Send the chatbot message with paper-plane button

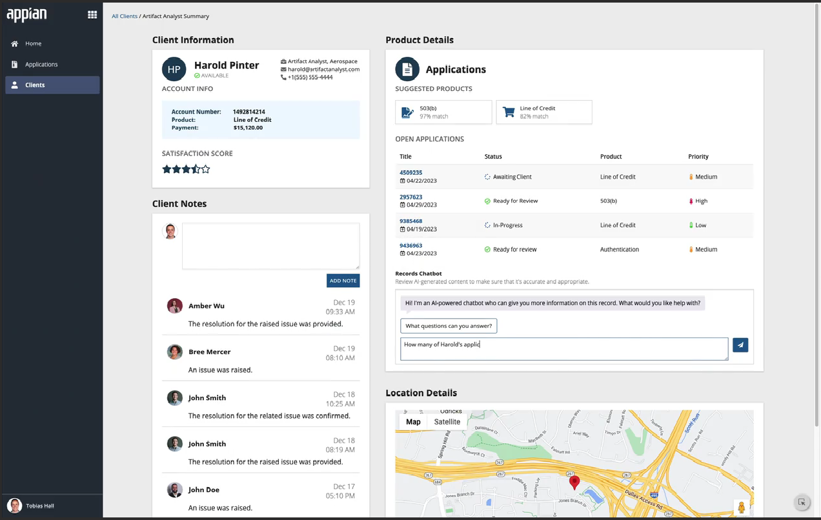point(740,345)
